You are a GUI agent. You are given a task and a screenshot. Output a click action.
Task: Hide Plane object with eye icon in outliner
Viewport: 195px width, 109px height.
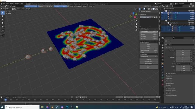coord(191,13)
